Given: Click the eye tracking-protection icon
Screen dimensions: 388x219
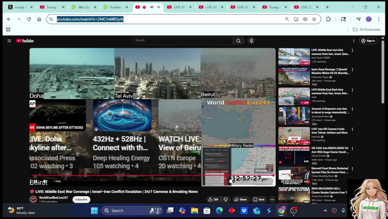Looking at the screenshot, I should click(305, 19).
